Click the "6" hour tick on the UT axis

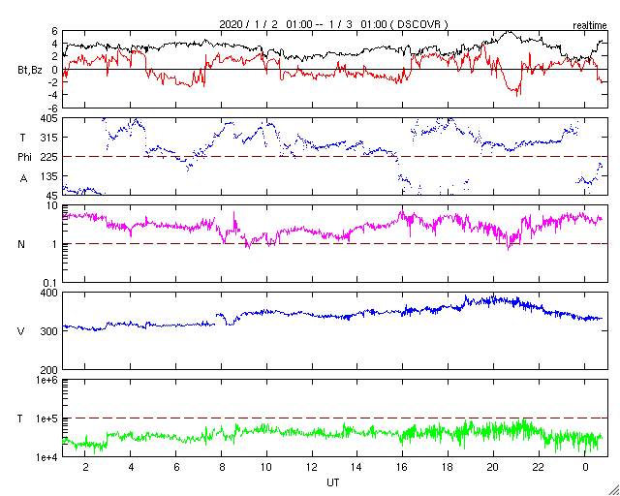[176, 468]
